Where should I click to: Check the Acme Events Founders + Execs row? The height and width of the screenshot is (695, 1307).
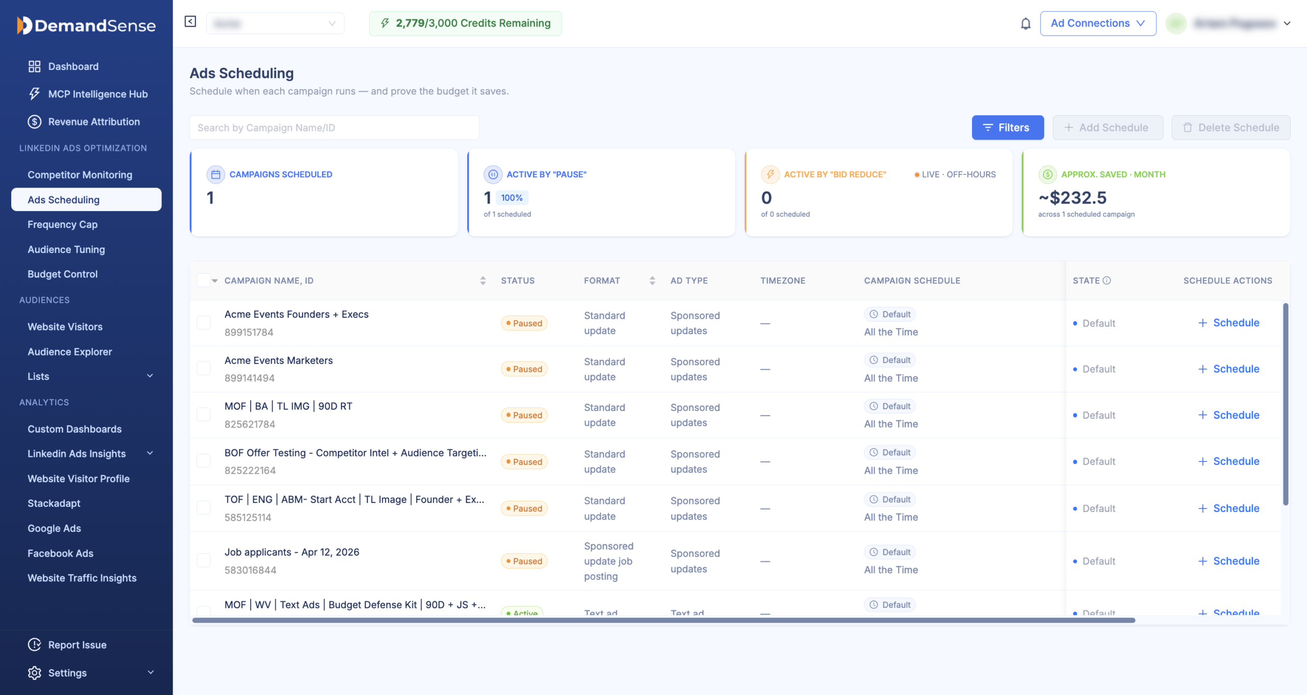click(x=203, y=322)
